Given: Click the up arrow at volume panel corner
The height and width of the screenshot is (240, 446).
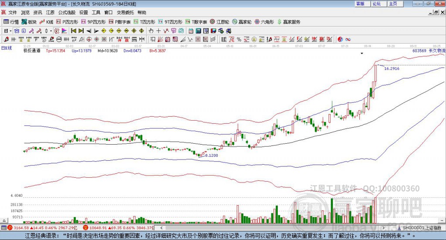Looking at the screenshot, I should pyautogui.click(x=4, y=220).
